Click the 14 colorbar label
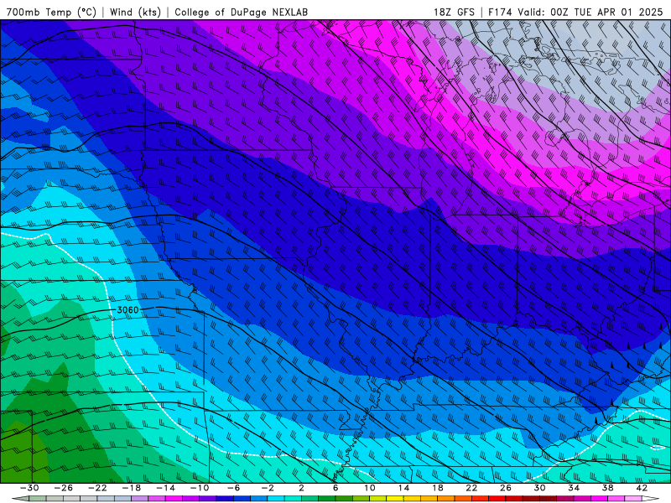 coord(403,488)
